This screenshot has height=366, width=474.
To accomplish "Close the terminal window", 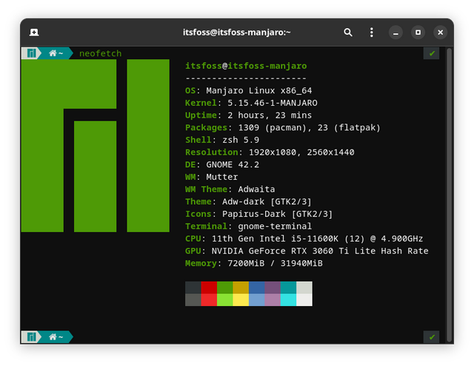I will [440, 33].
